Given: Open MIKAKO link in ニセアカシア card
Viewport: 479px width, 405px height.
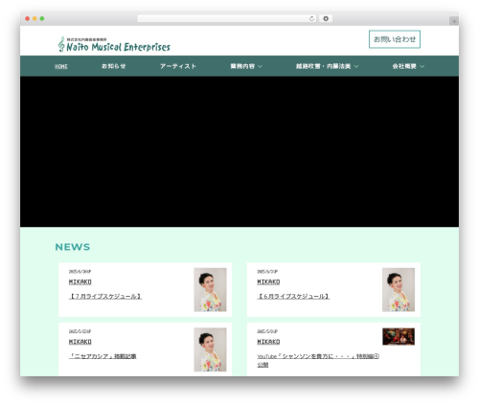Looking at the screenshot, I should (80, 342).
